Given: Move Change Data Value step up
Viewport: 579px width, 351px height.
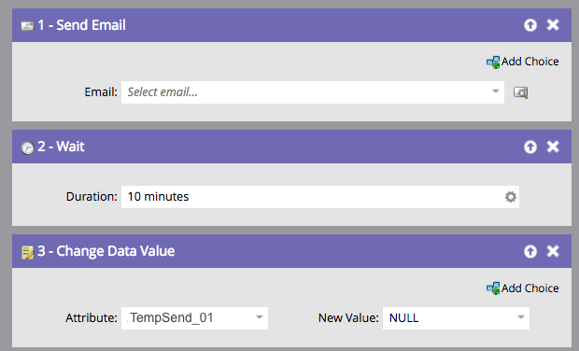Looking at the screenshot, I should pos(530,251).
